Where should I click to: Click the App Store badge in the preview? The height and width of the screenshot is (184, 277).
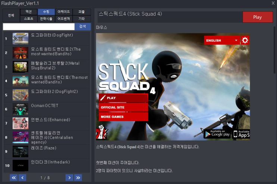coord(241,134)
